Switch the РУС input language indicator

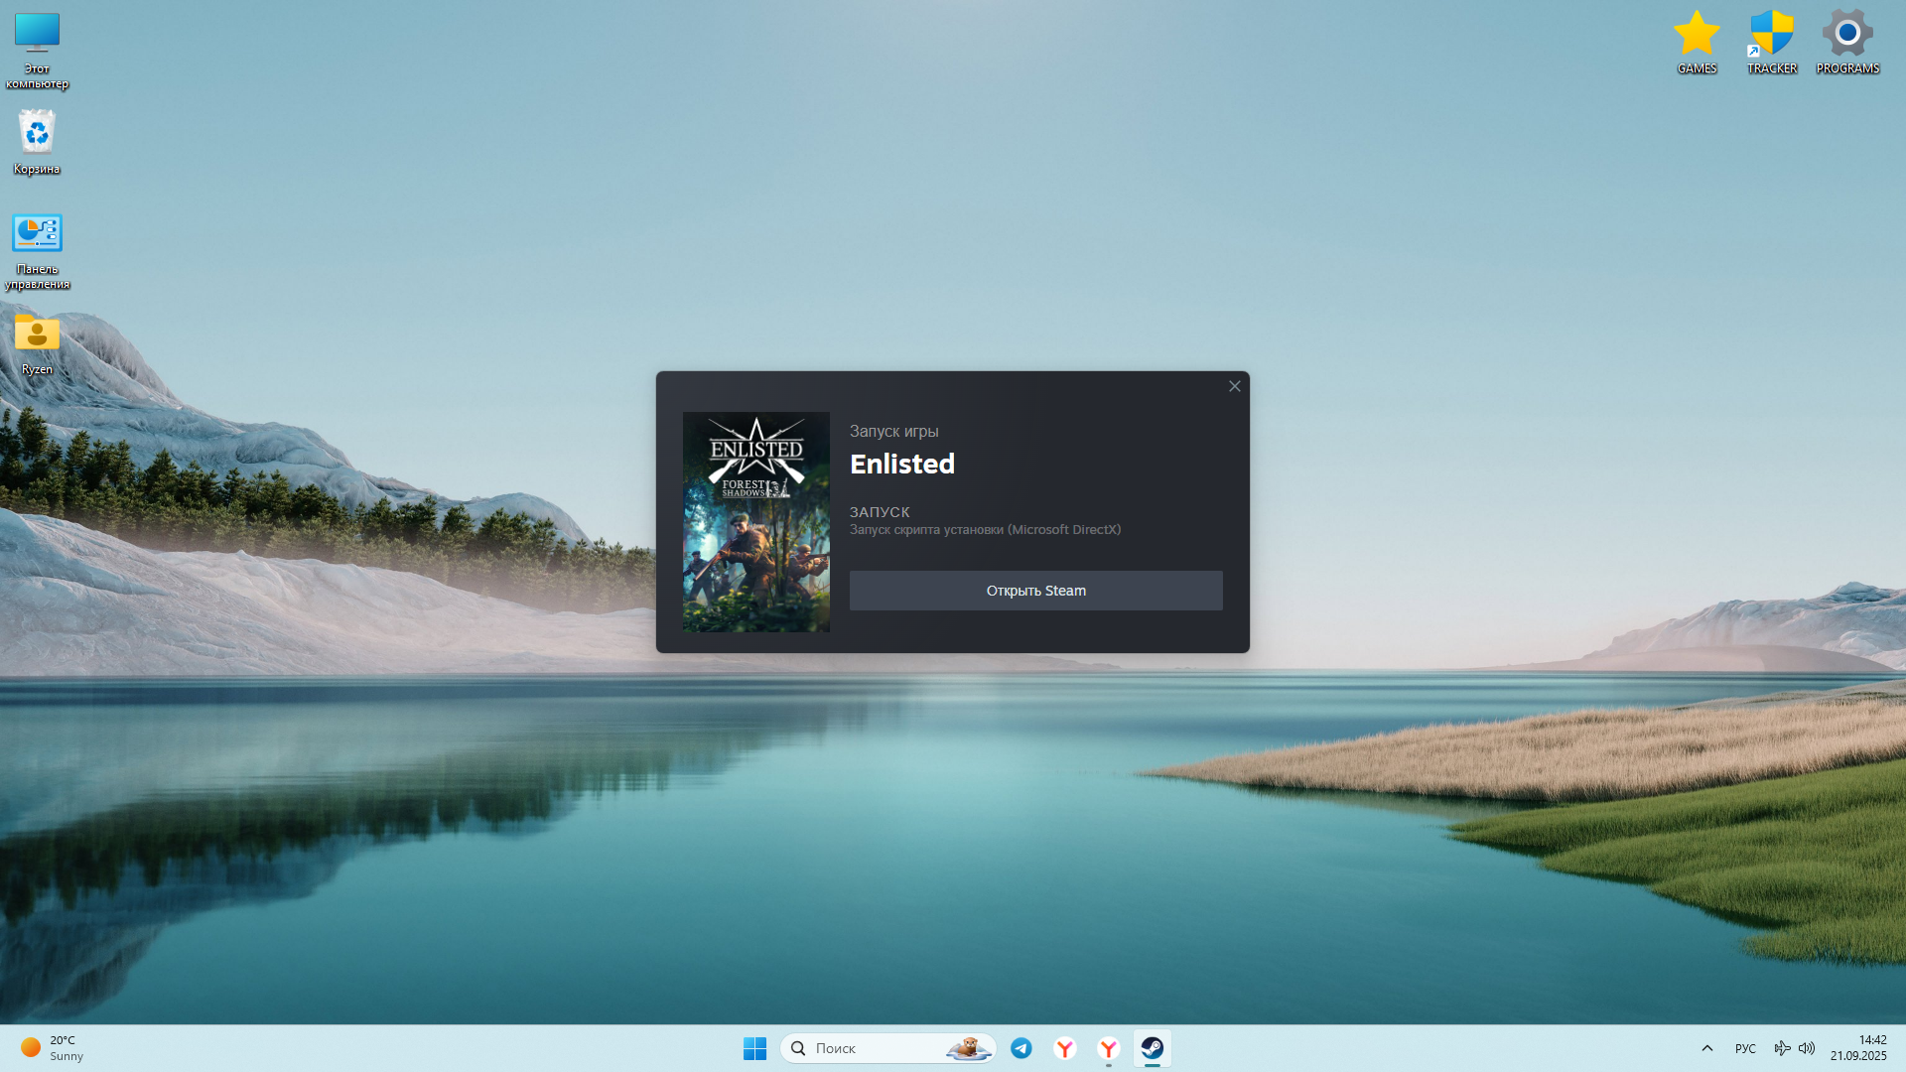click(x=1745, y=1048)
